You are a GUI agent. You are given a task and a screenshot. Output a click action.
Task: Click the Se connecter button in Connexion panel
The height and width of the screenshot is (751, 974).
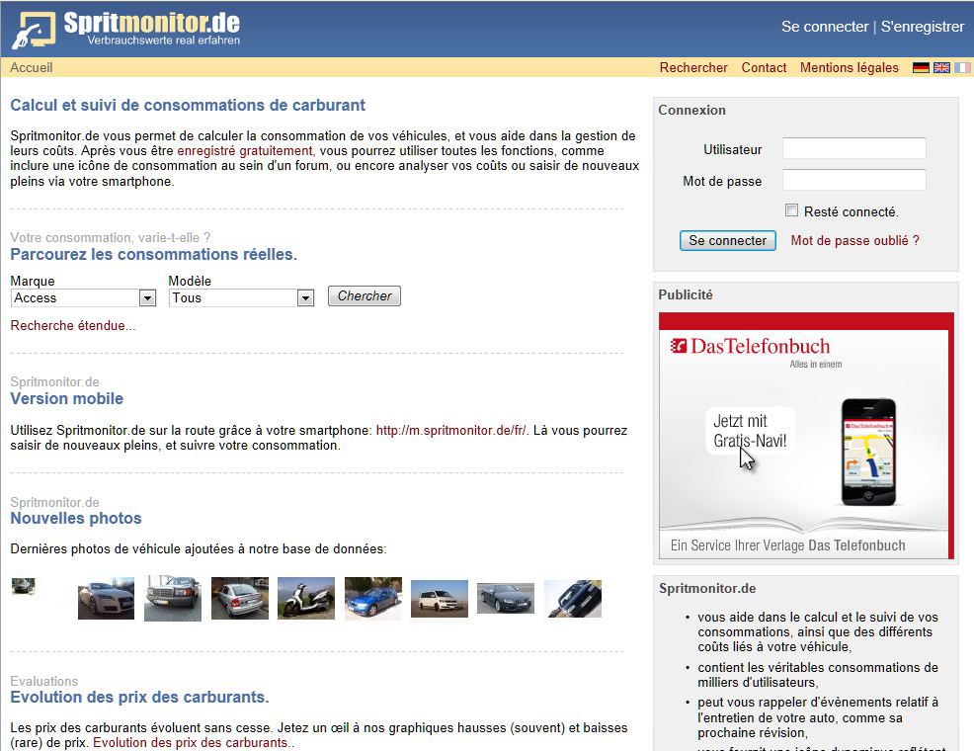point(728,240)
